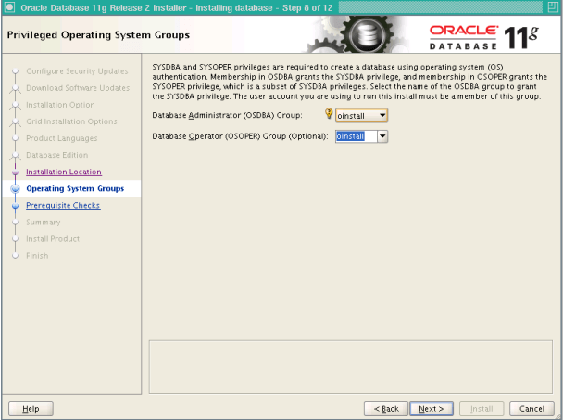Click the Help button
This screenshot has height=420, width=563.
[31, 409]
